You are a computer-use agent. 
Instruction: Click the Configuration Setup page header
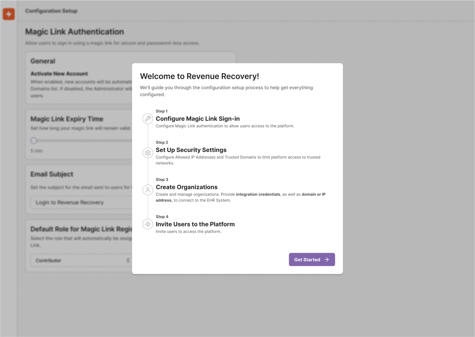[x=51, y=11]
